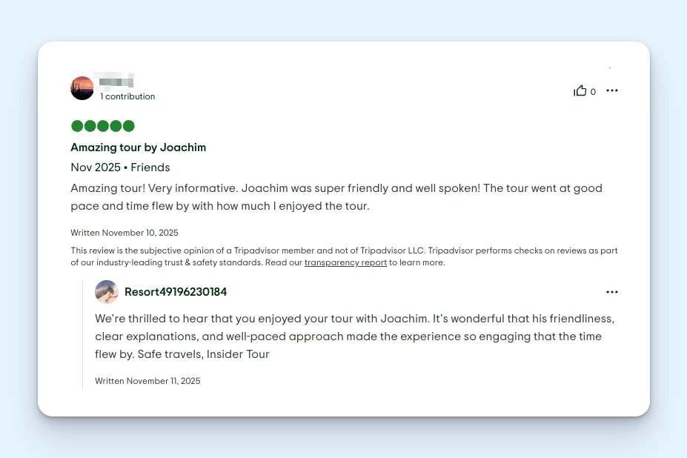Click the reviewer's profile avatar photo
Image resolution: width=687 pixels, height=458 pixels.
[82, 87]
